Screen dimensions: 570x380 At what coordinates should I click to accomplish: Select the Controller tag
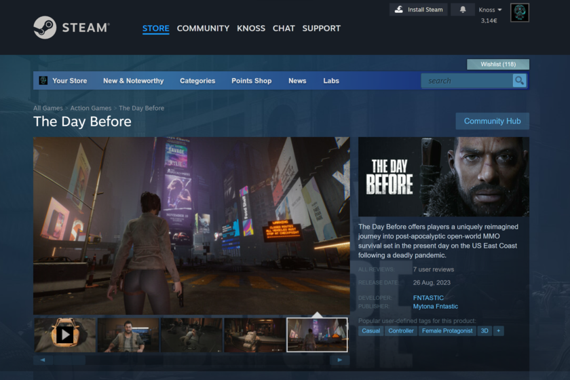401,330
